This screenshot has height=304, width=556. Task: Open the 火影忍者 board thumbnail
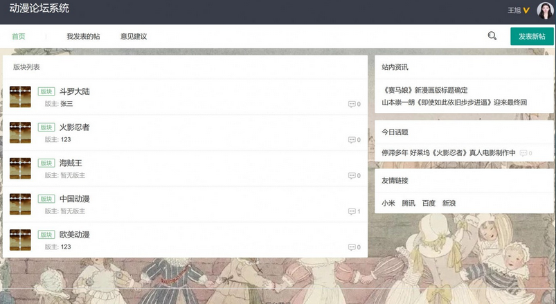(x=20, y=132)
